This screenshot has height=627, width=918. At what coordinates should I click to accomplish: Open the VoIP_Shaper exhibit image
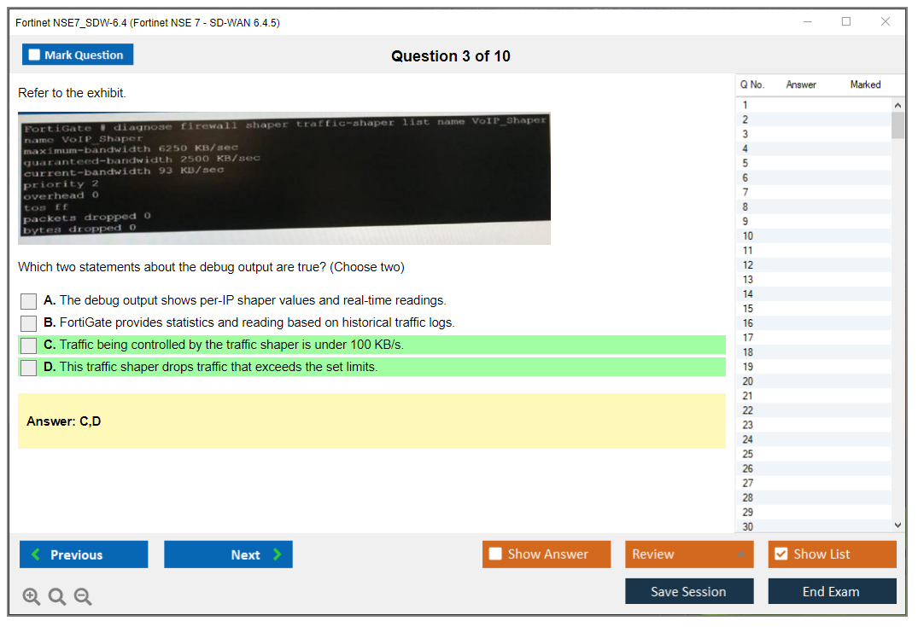pos(284,178)
